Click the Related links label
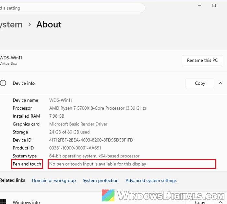This screenshot has height=204, width=227. [x=12, y=180]
